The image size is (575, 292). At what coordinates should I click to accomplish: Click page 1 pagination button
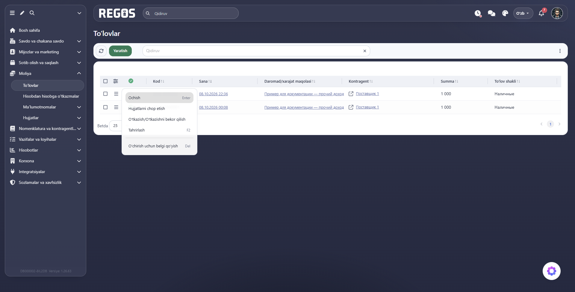pyautogui.click(x=550, y=124)
